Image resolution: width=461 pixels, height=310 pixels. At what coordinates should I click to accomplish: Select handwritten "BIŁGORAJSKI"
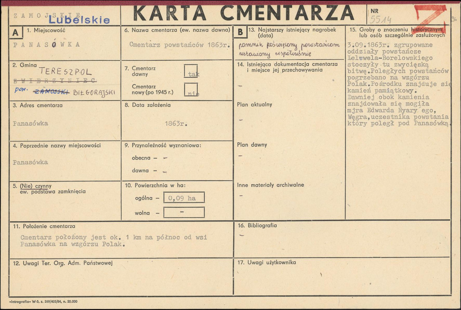pyautogui.click(x=94, y=93)
